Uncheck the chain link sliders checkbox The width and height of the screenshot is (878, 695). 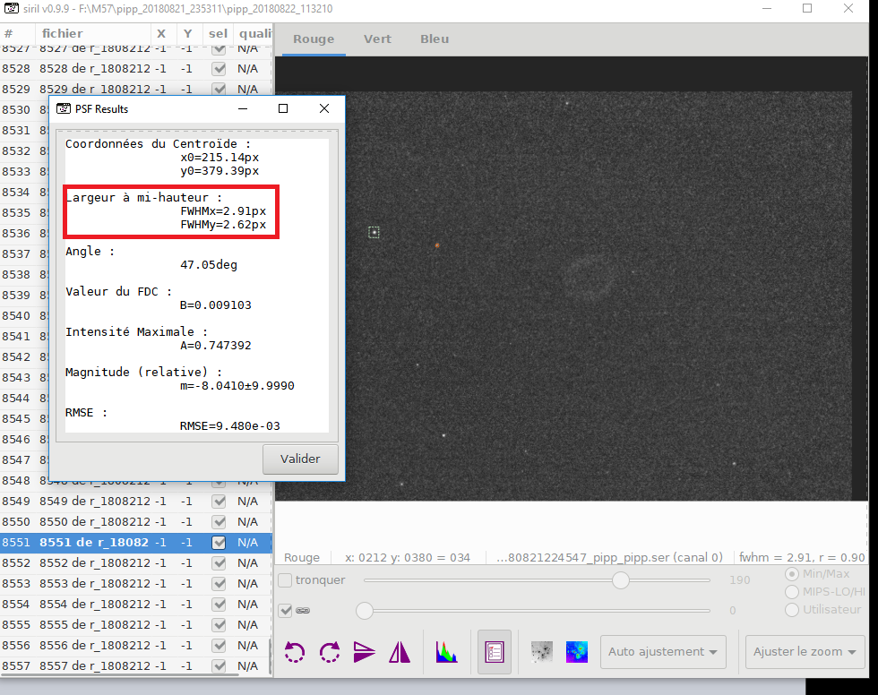pyautogui.click(x=286, y=610)
